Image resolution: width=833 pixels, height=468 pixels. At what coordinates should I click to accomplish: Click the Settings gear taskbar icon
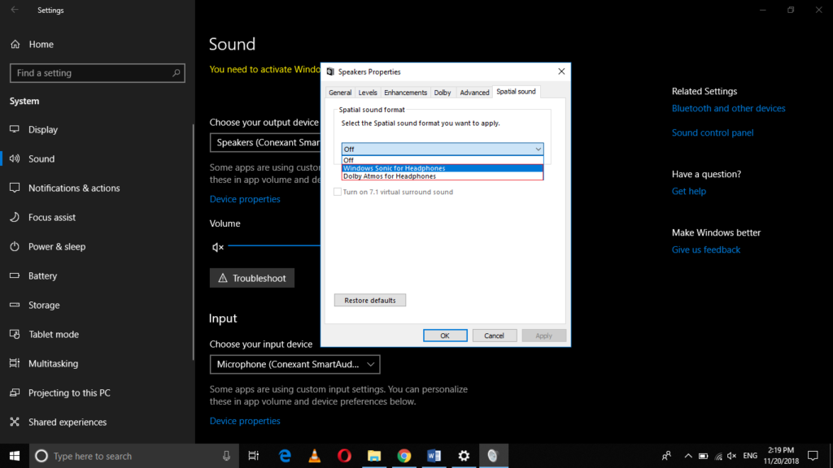click(464, 456)
